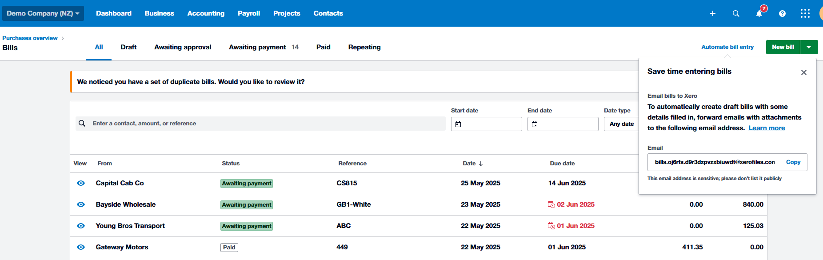Open notifications bell with 7 badge

coord(759,13)
